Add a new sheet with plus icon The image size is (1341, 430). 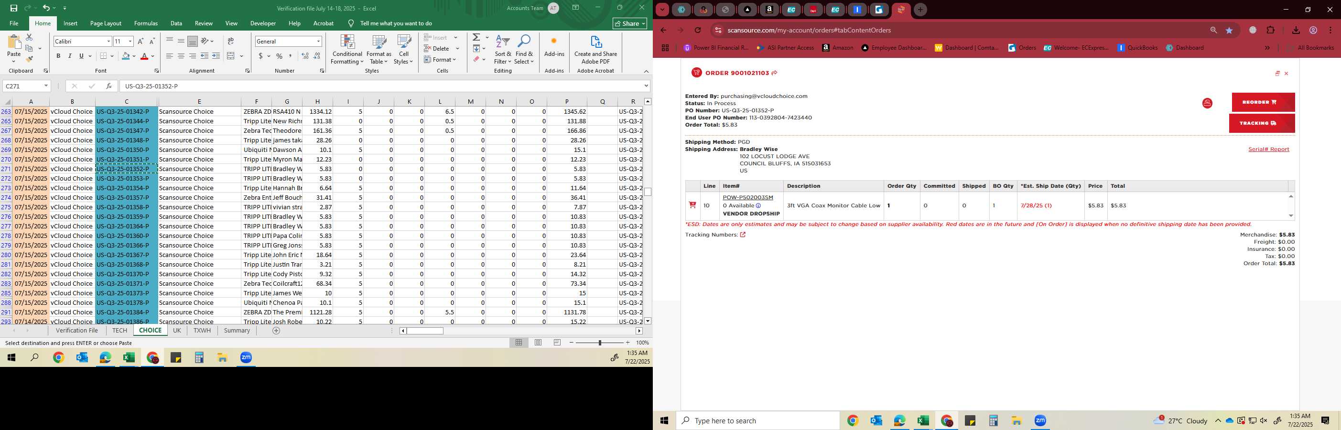pyautogui.click(x=276, y=331)
